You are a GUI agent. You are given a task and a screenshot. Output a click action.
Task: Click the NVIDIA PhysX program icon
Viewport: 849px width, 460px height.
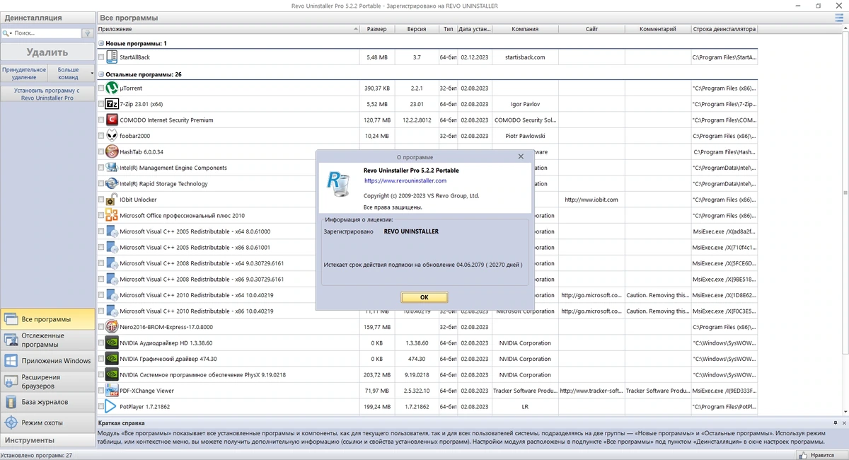(x=111, y=375)
